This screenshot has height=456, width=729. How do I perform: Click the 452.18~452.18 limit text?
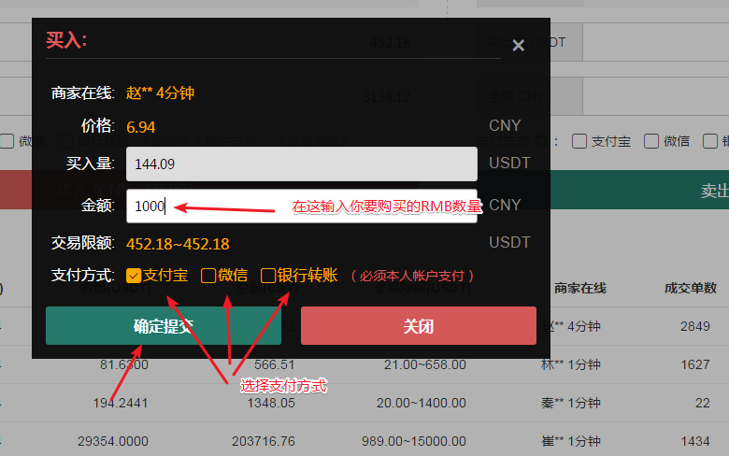click(178, 244)
